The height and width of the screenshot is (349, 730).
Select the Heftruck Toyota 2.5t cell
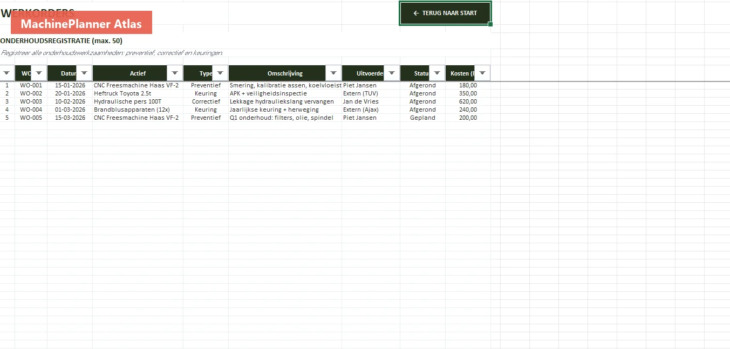(x=138, y=93)
